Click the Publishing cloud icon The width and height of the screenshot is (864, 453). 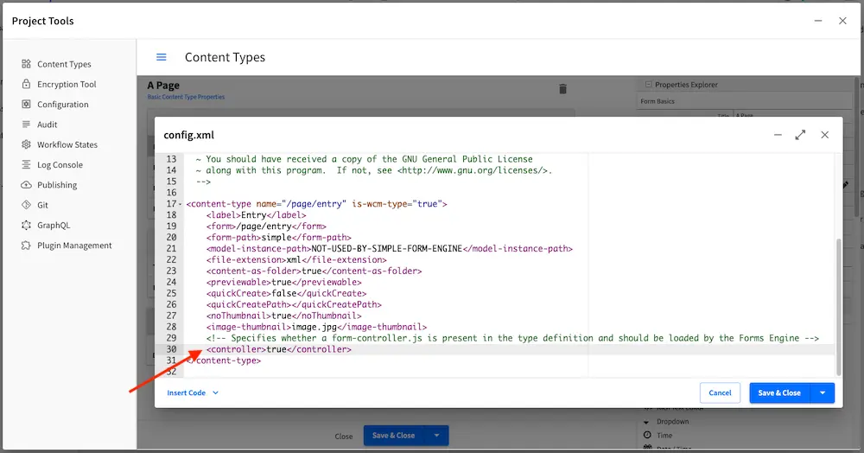coord(26,185)
